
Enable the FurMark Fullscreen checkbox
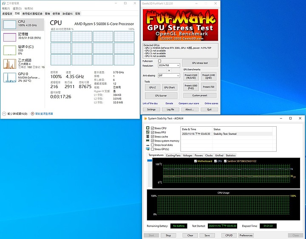tap(160, 61)
